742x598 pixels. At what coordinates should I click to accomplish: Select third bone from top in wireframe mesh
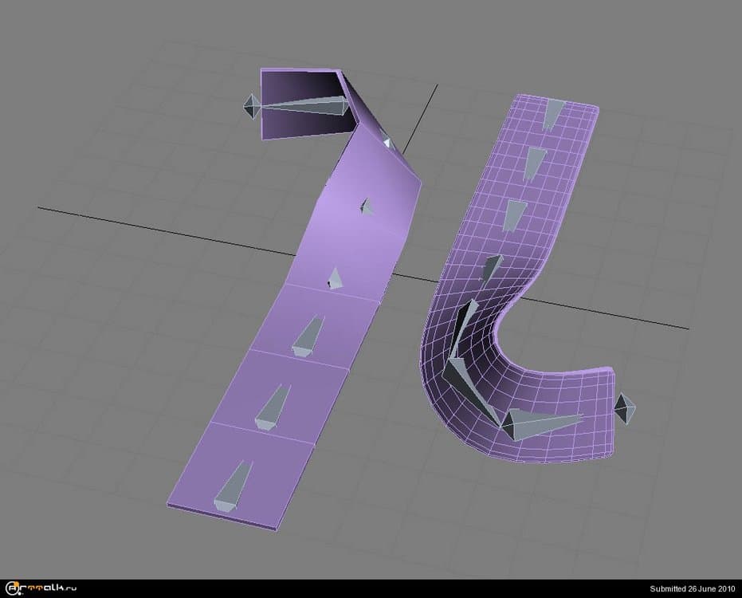pyautogui.click(x=515, y=216)
